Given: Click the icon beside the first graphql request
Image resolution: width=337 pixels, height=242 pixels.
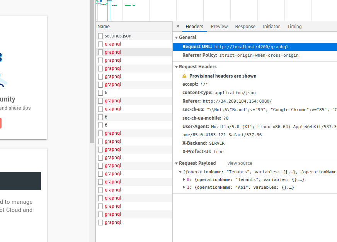Looking at the screenshot, I should [x=100, y=44].
